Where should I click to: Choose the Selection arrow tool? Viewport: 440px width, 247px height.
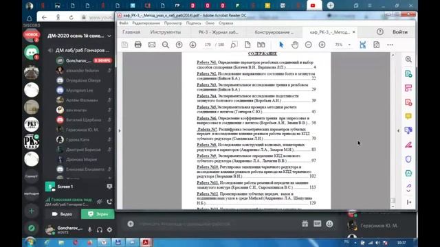pyautogui.click(x=281, y=45)
